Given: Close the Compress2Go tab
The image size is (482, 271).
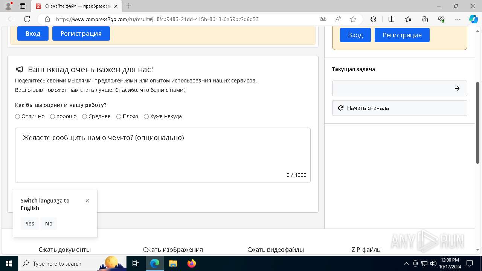Looking at the screenshot, I should point(117,6).
